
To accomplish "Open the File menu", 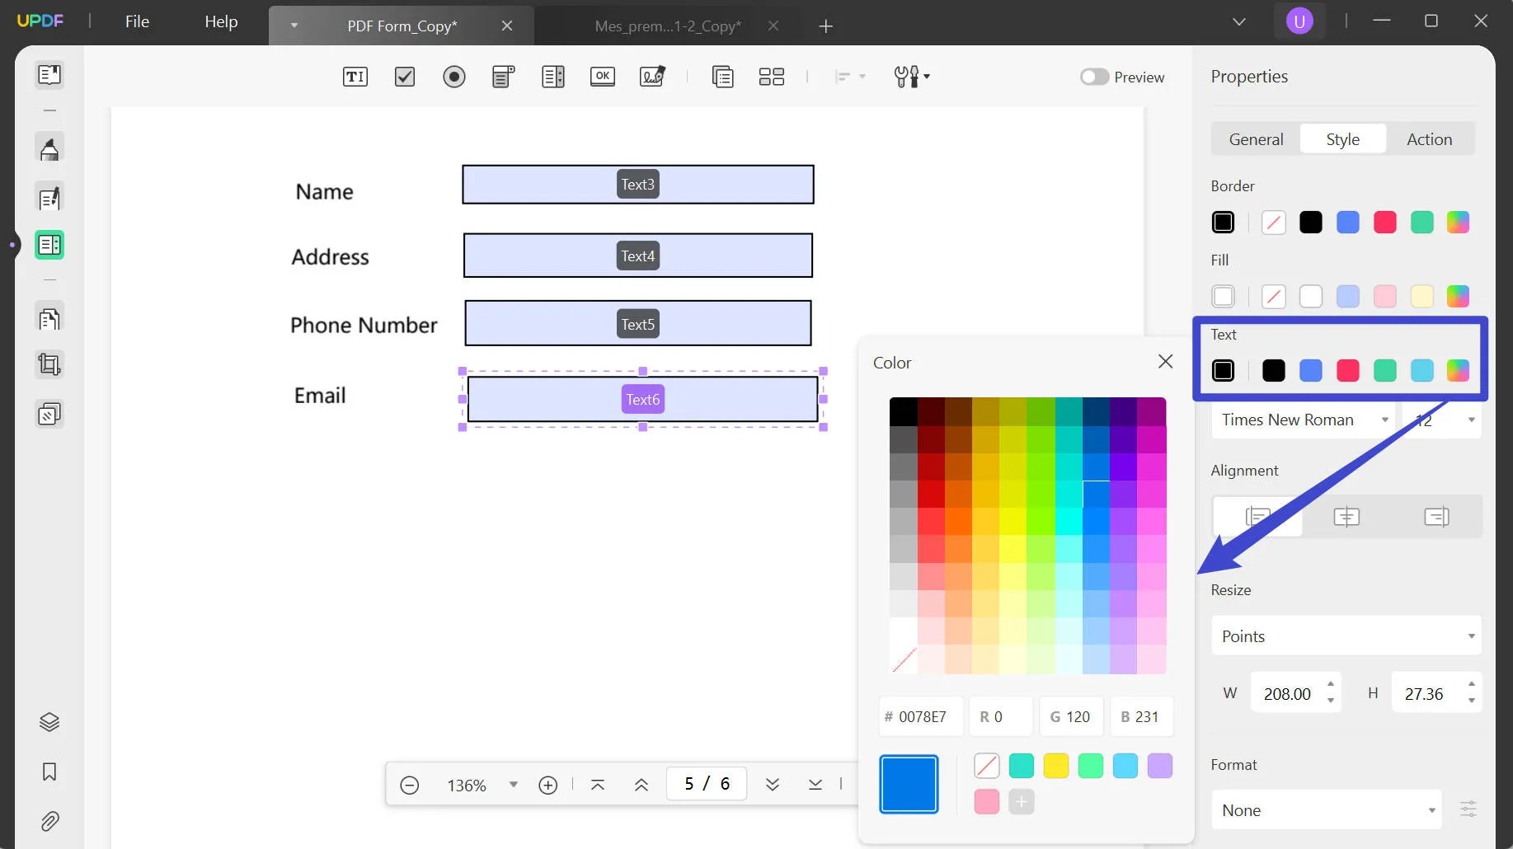I will click(137, 22).
